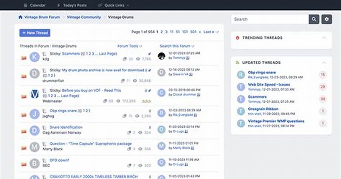Open Scammers in Updated Threads sidebar
The height and width of the screenshot is (179, 341).
coord(257,97)
